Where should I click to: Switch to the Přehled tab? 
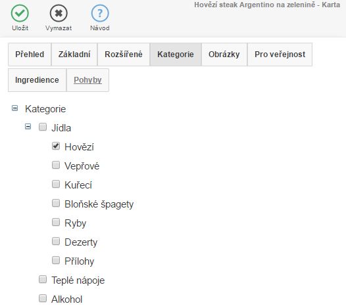point(30,55)
